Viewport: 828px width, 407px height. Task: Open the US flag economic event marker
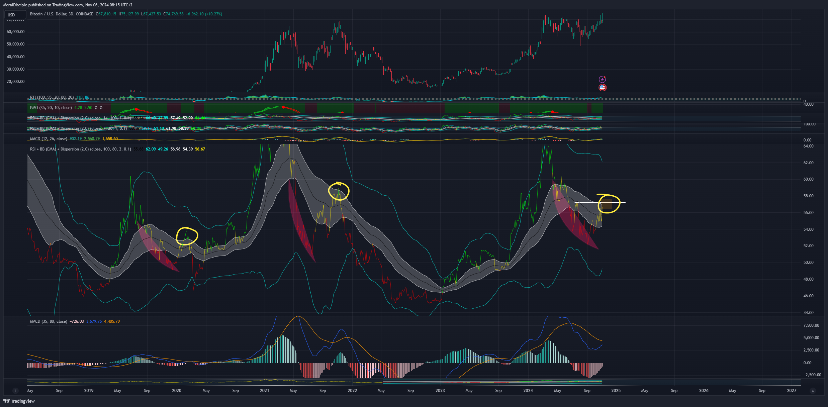(x=602, y=88)
